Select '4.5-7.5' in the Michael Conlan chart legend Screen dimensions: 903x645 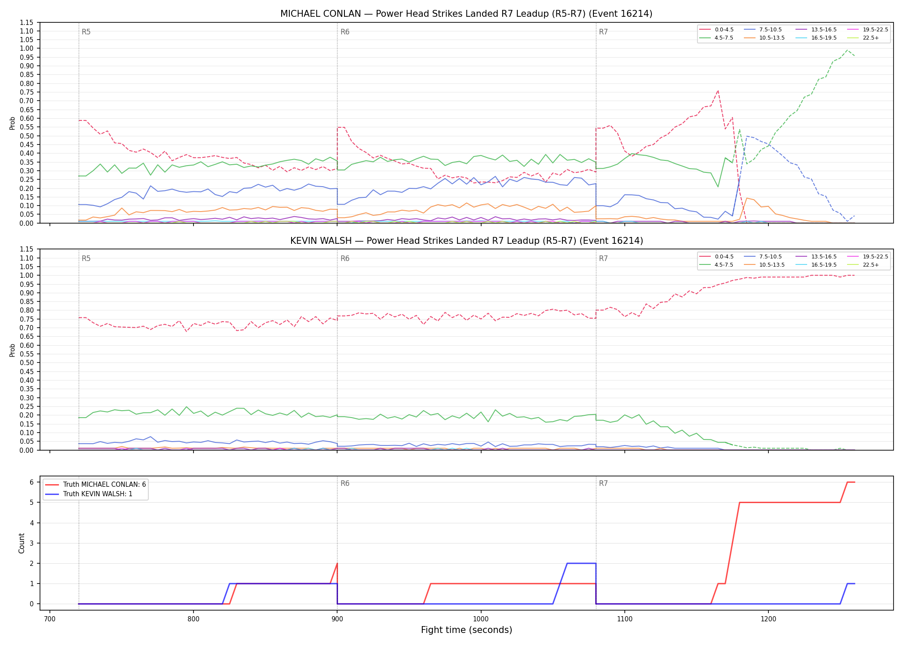pyautogui.click(x=716, y=38)
